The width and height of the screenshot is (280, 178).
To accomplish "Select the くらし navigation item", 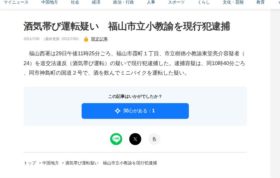I will click(x=203, y=2).
